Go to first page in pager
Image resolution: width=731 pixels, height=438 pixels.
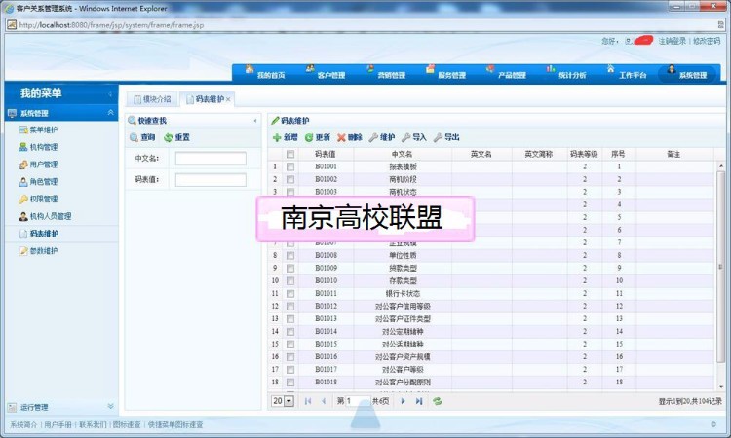point(308,401)
